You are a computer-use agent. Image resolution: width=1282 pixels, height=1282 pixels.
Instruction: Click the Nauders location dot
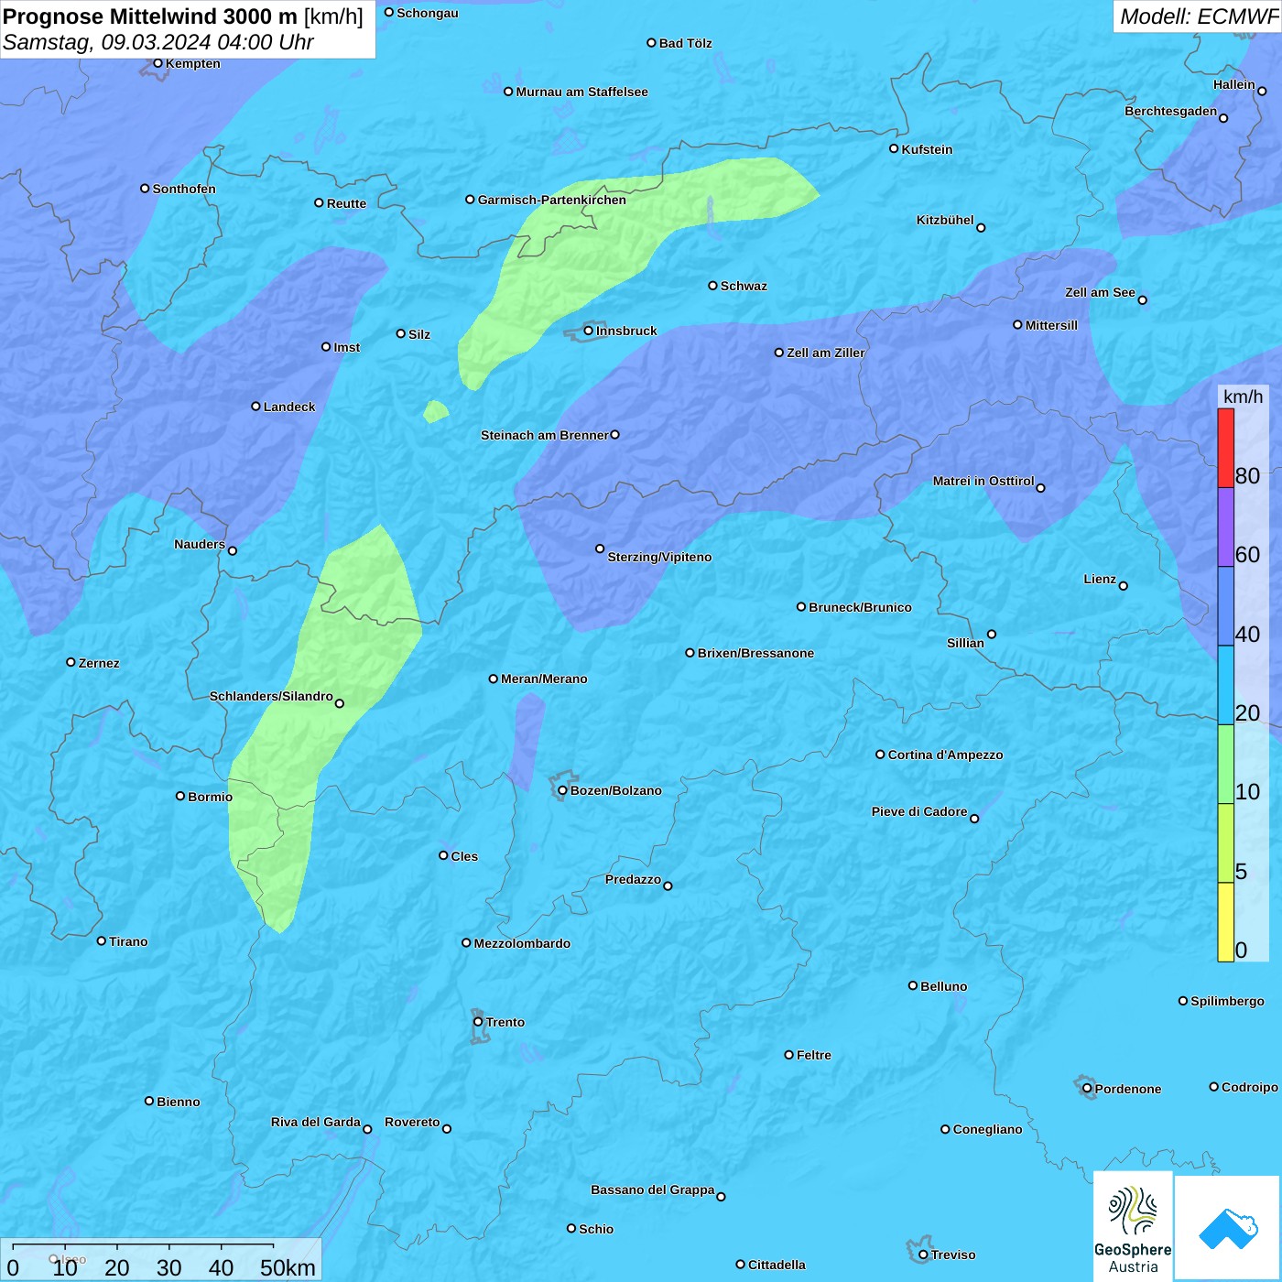(233, 550)
